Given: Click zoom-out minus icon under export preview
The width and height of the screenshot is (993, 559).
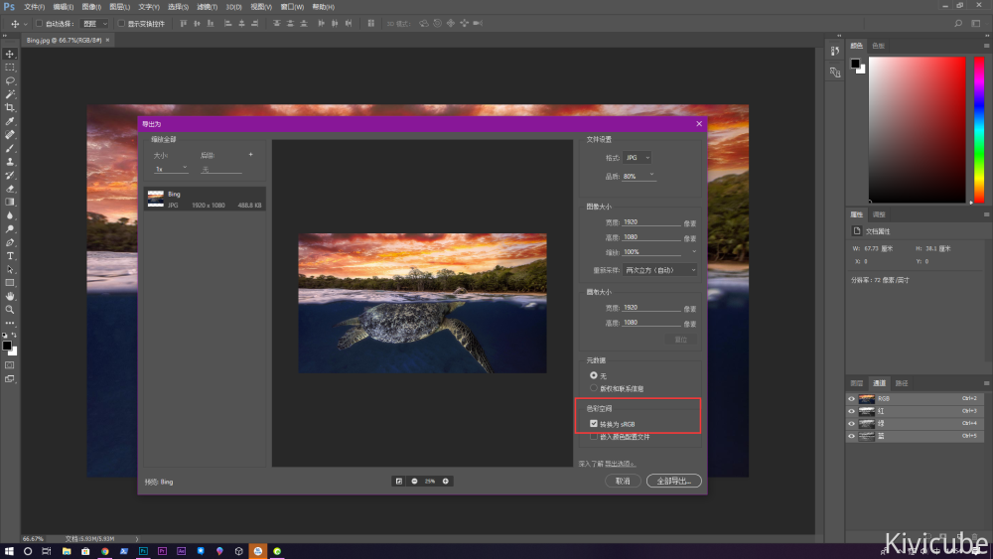Looking at the screenshot, I should (414, 481).
